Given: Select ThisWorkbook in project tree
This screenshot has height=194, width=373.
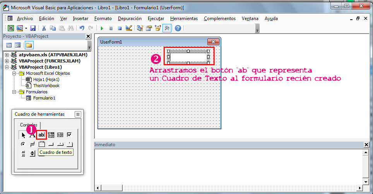Looking at the screenshot, I should click(x=46, y=86).
